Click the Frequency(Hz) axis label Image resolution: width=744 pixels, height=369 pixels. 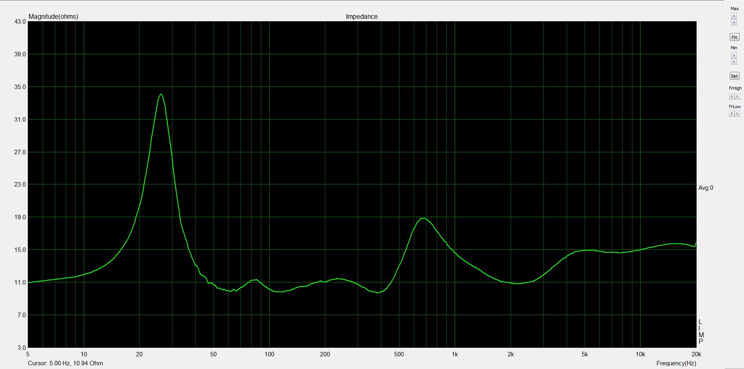pyautogui.click(x=676, y=363)
